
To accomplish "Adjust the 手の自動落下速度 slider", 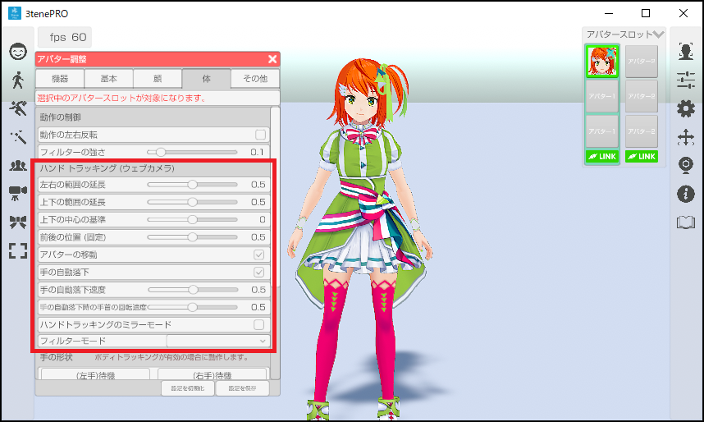I will (193, 290).
